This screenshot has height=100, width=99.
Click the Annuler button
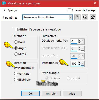[51, 94]
